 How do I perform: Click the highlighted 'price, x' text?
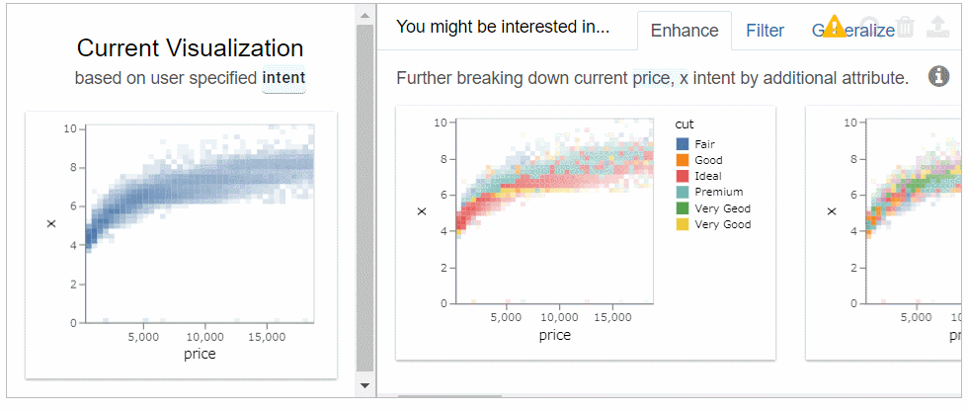[x=660, y=78]
